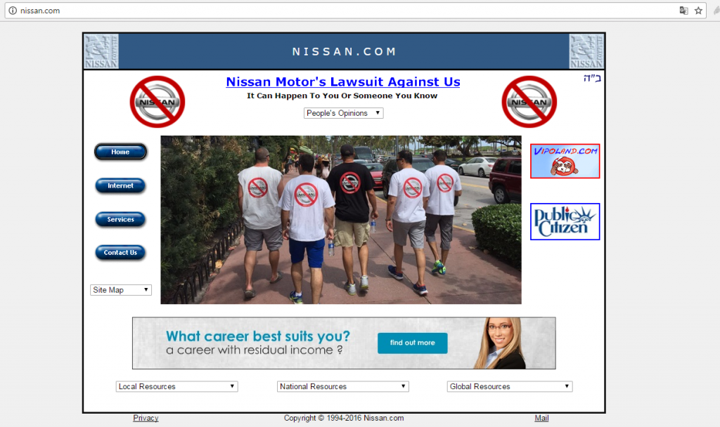
Task: Click the translate page icon
Action: [x=683, y=11]
